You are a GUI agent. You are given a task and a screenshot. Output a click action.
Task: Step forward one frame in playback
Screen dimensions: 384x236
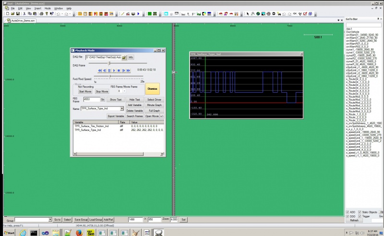click(123, 71)
